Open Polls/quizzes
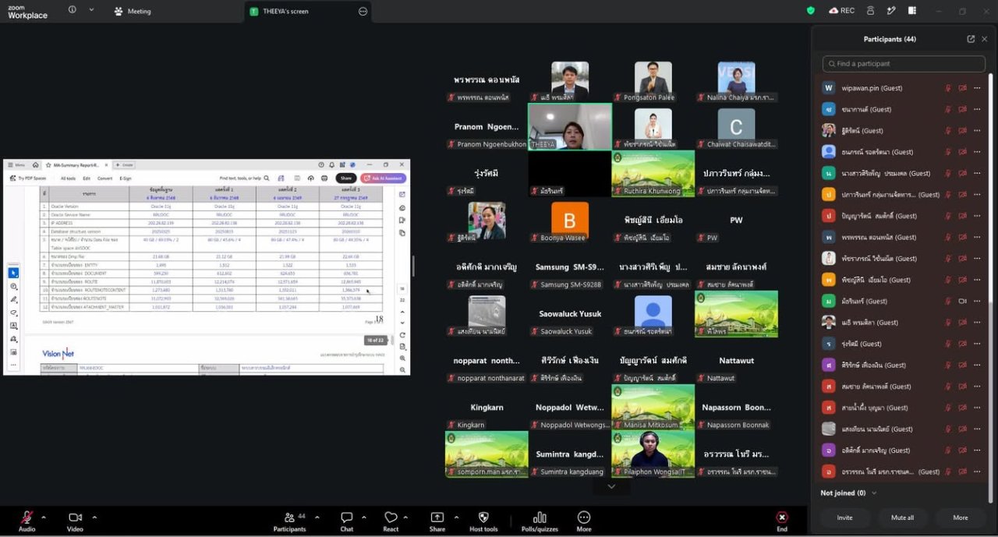Viewport: 998px width, 537px height. tap(540, 521)
